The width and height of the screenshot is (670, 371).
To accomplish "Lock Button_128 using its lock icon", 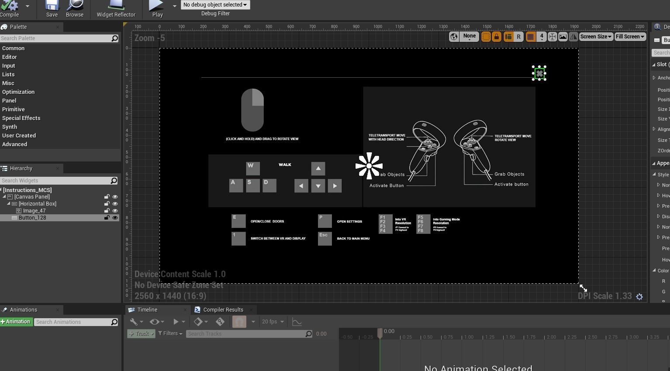I will [x=107, y=218].
